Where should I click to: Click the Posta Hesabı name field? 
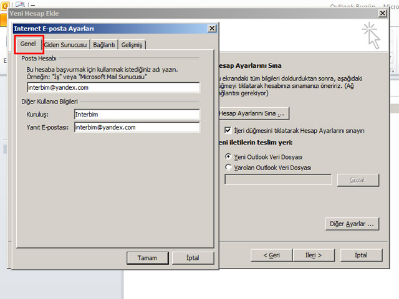coord(113,87)
